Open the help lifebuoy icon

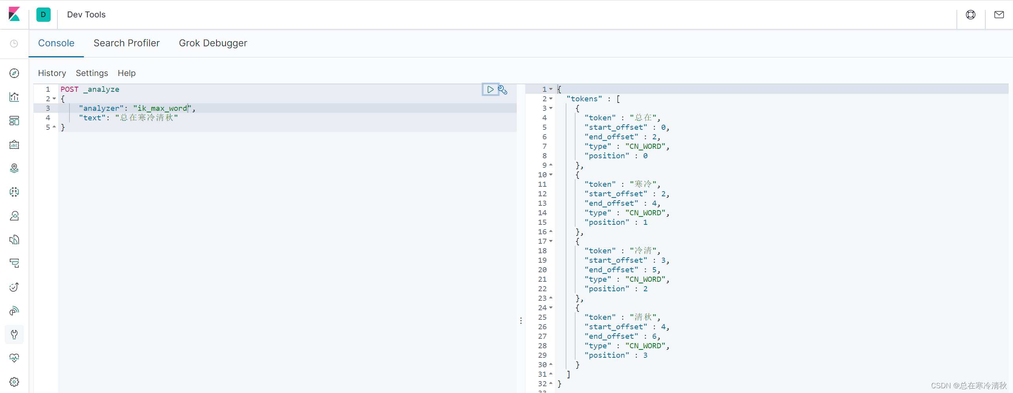[971, 15]
